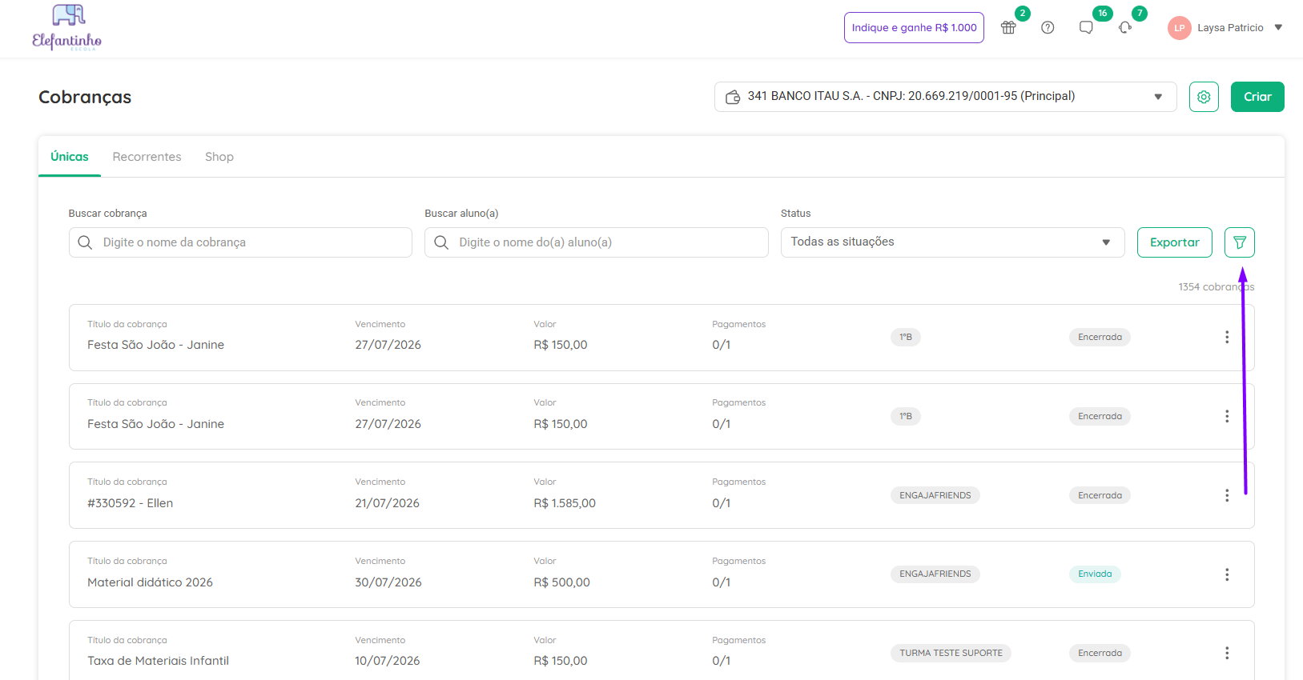Open the help question mark icon
Viewport: 1303px width, 680px height.
point(1048,27)
